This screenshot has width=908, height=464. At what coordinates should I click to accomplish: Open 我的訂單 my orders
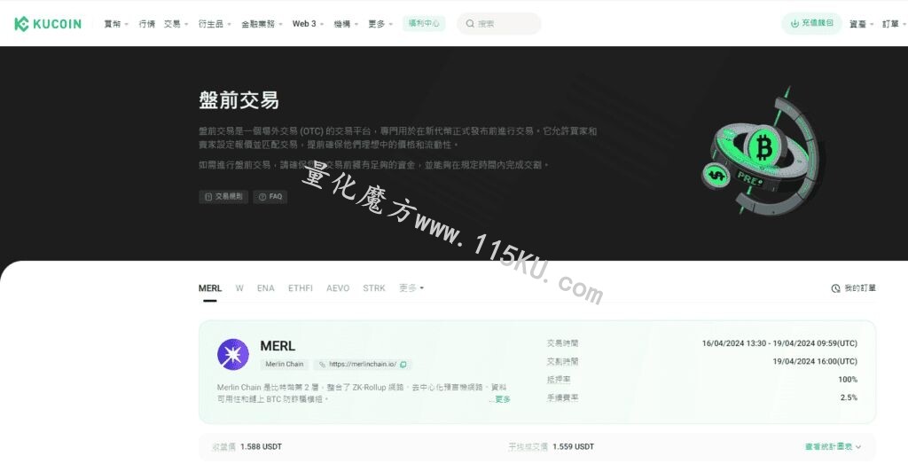[854, 288]
